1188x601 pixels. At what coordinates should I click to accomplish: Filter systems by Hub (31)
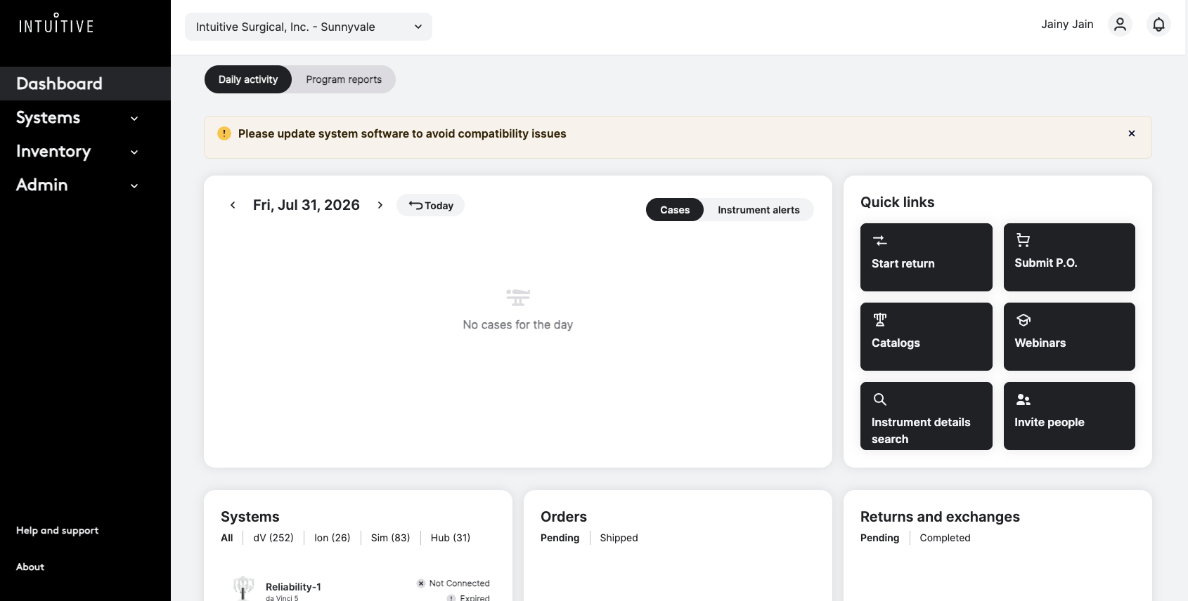click(451, 538)
